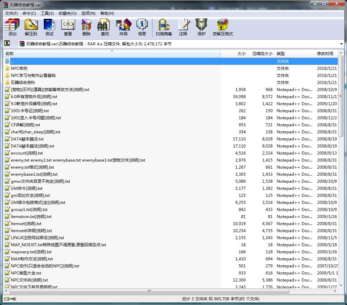Viewport: 347px width, 305px height.
Task: Click the 解压到 (Extract To) icon
Action: click(31, 27)
